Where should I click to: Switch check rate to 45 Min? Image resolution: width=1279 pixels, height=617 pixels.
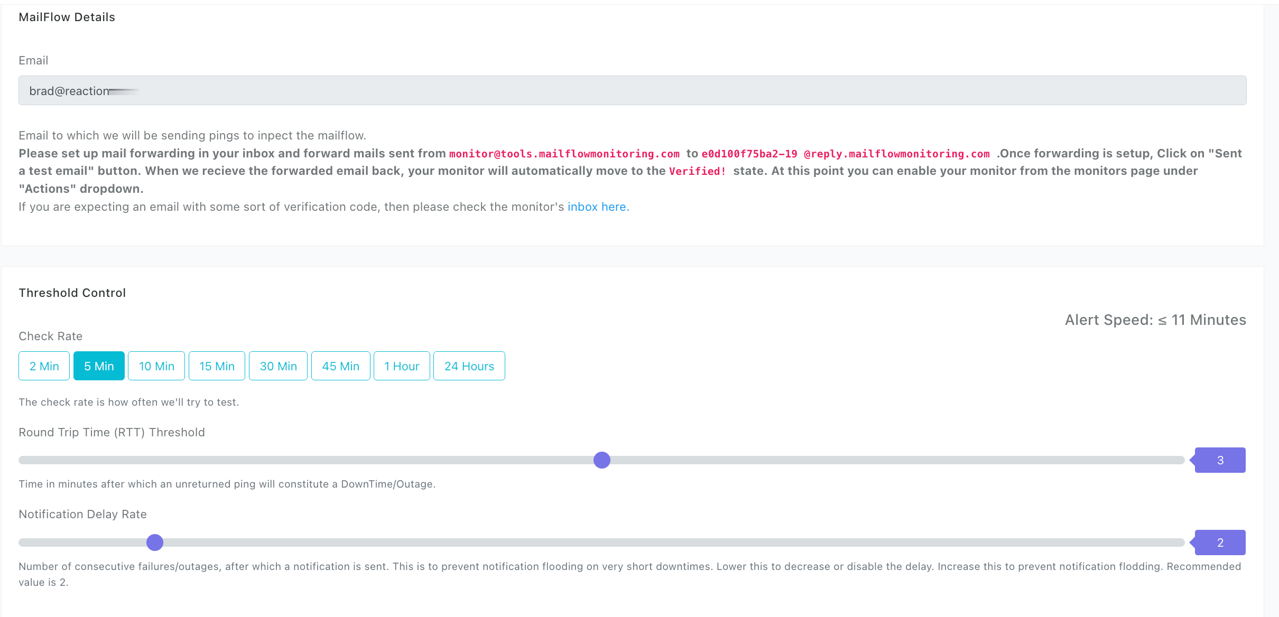point(340,366)
